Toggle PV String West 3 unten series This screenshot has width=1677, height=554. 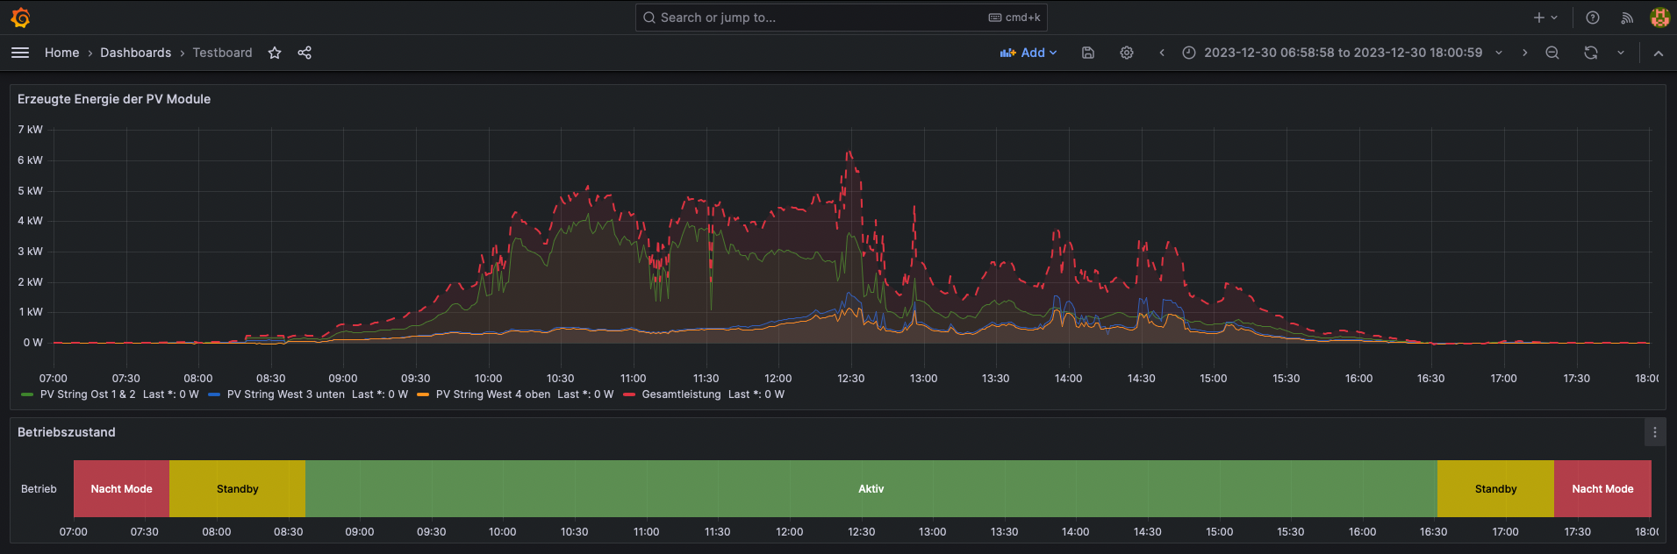coord(286,394)
